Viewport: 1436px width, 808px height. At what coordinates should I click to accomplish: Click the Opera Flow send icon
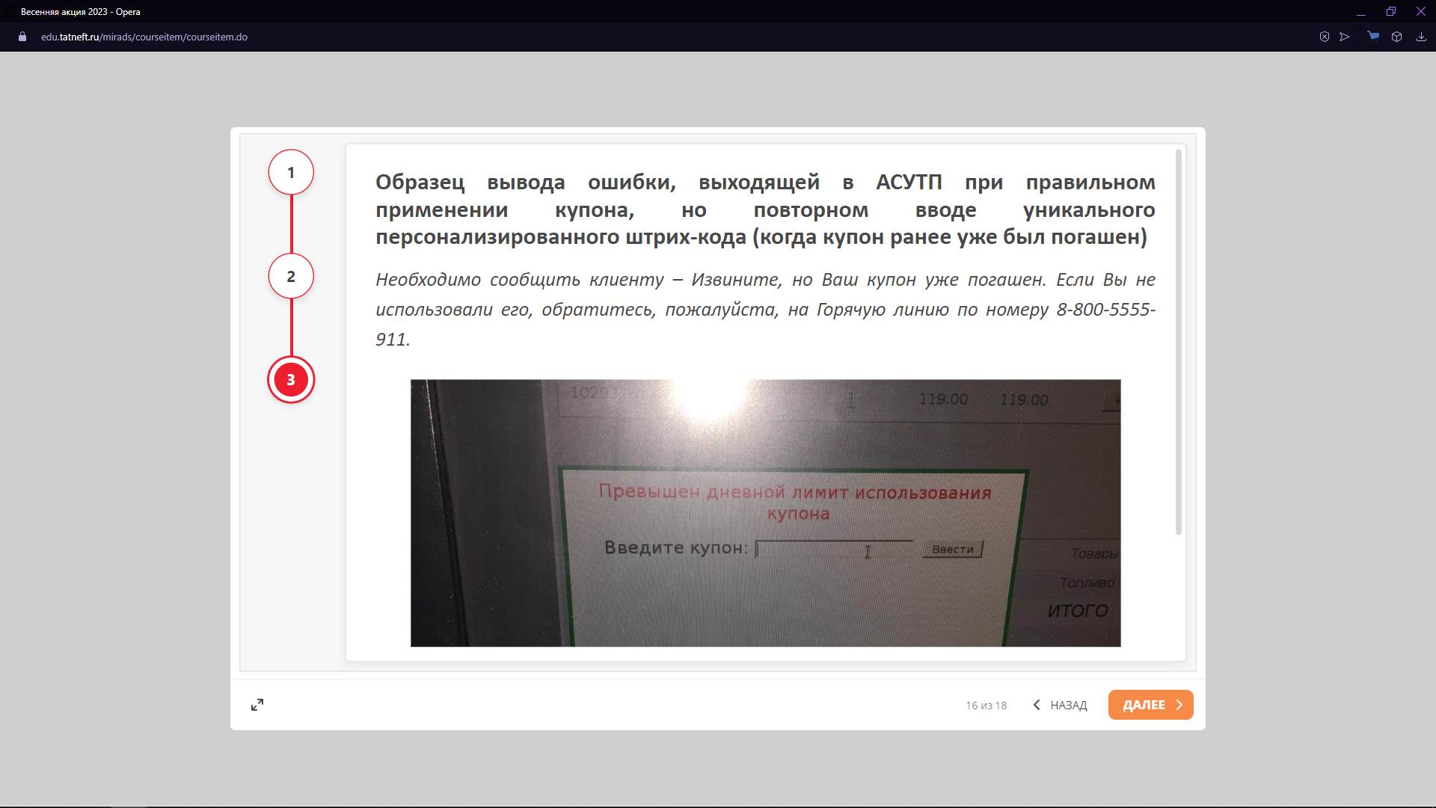[1345, 37]
